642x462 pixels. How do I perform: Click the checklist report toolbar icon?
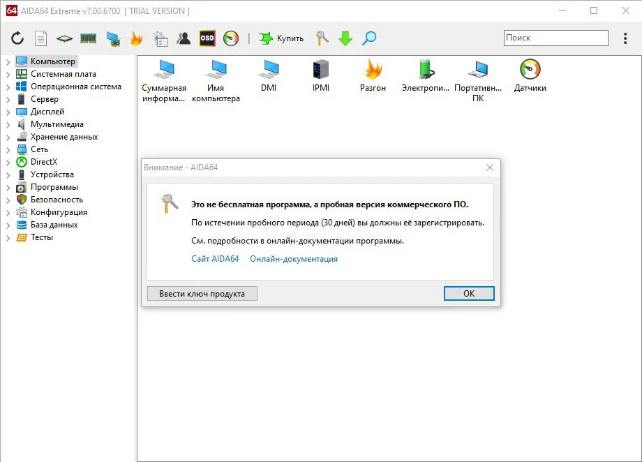160,39
